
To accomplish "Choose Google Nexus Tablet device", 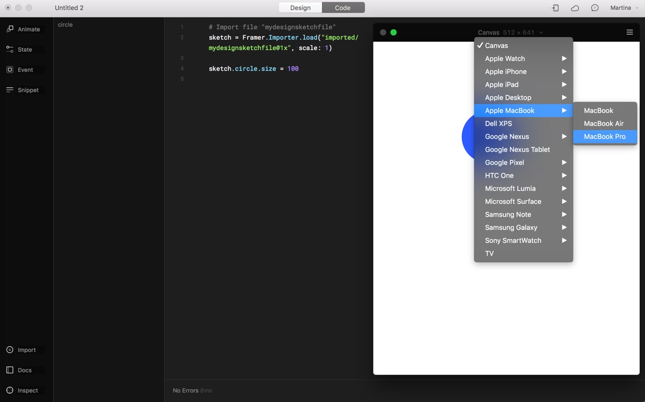I will pos(523,149).
